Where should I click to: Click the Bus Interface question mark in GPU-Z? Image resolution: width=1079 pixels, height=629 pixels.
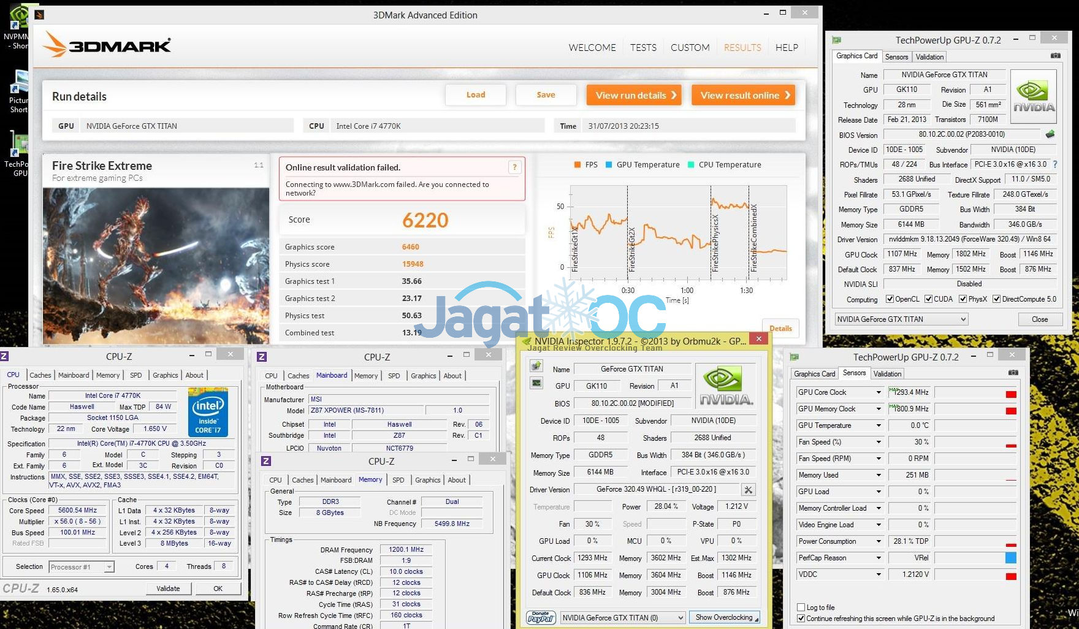(1054, 164)
